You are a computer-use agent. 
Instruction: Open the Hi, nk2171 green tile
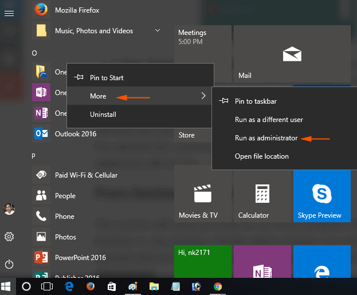pos(203,261)
